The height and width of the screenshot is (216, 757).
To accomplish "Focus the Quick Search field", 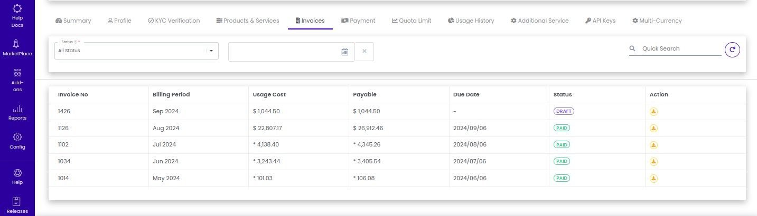I will click(680, 48).
